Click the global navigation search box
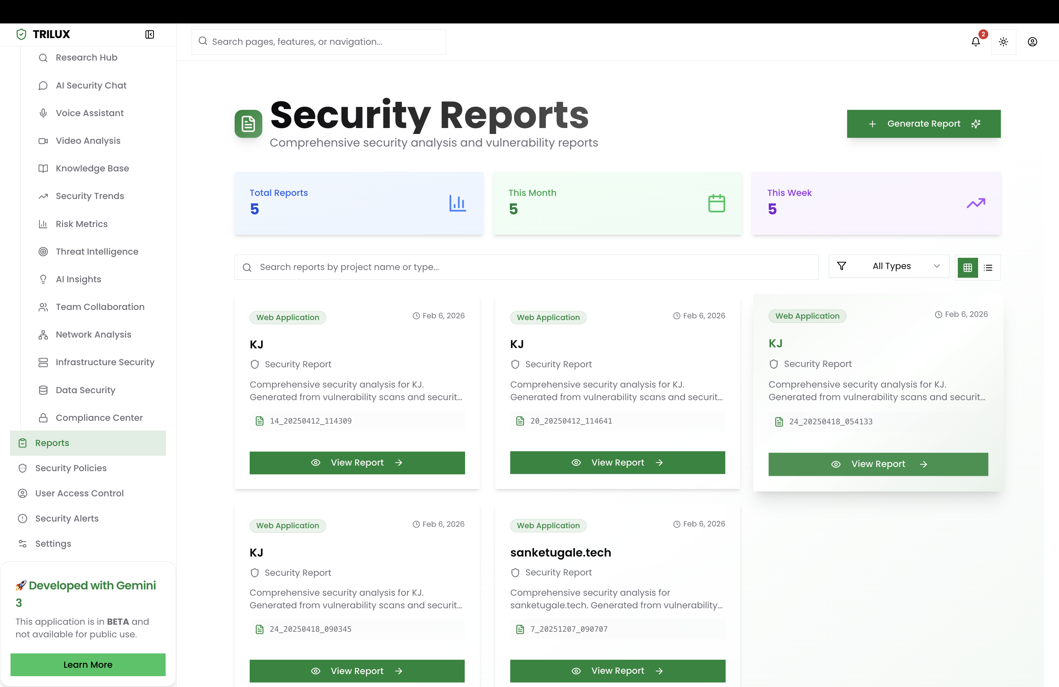The width and height of the screenshot is (1059, 687). 319,42
